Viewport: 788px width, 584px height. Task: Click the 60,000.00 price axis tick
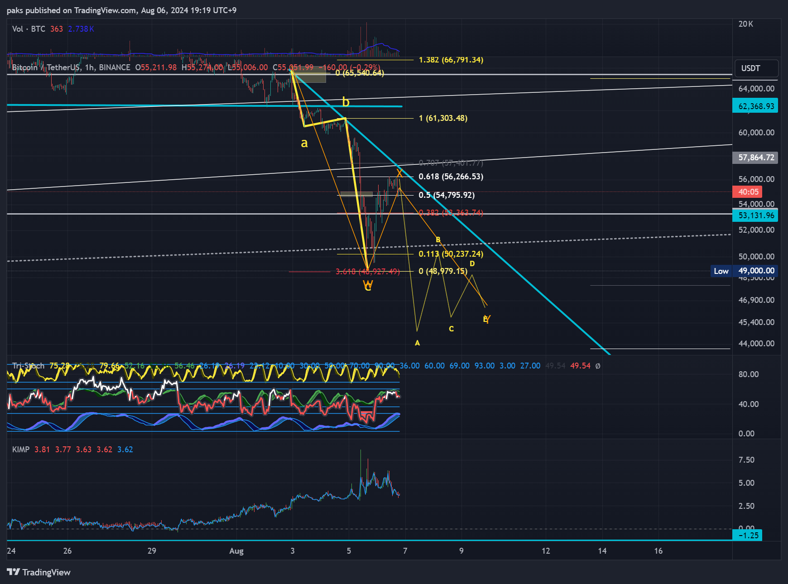pos(756,133)
